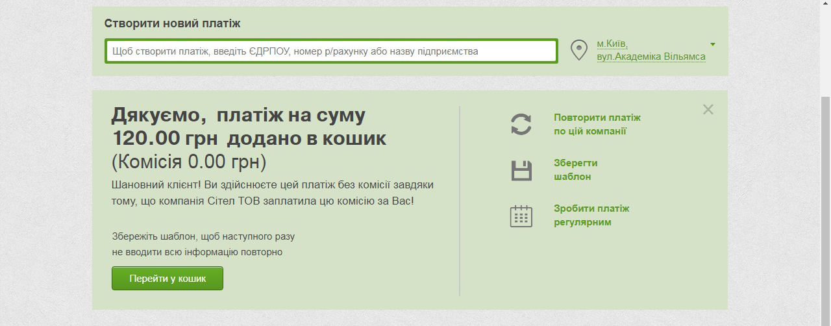
Task: Click Зробити платіж регулярним link
Action: tap(591, 215)
